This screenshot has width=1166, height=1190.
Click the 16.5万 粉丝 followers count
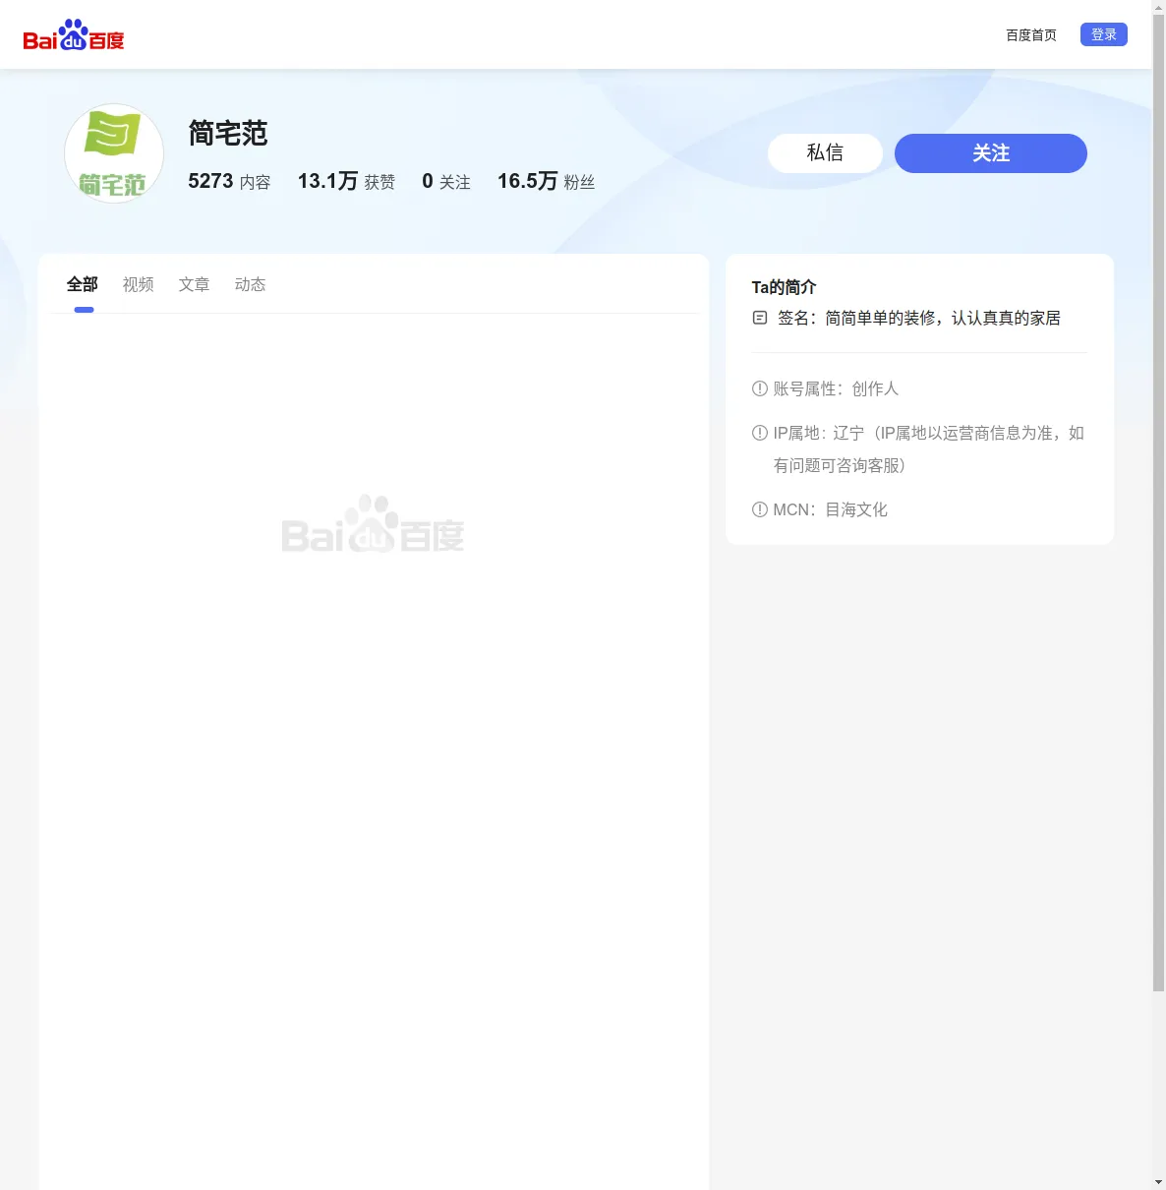pos(547,181)
